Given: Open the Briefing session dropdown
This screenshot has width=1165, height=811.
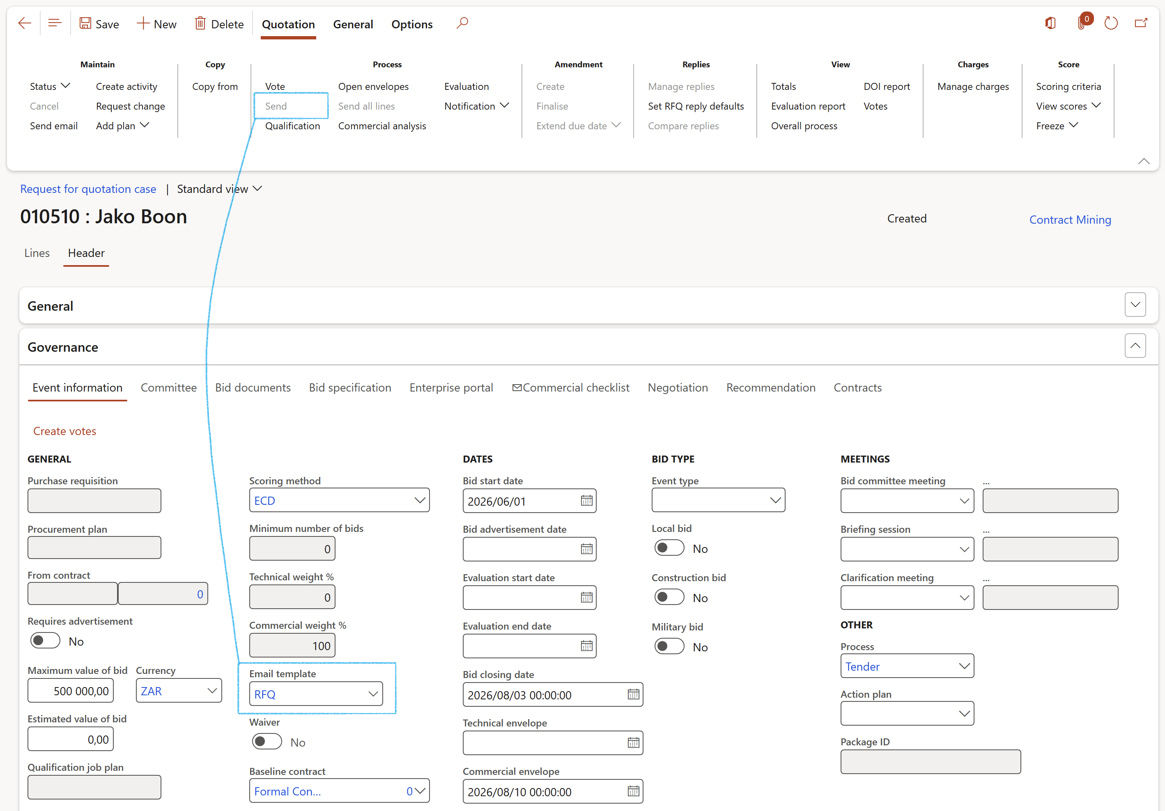Looking at the screenshot, I should pyautogui.click(x=964, y=549).
